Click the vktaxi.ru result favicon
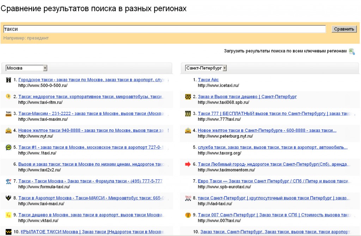This screenshot has height=236, width=361. click(x=8, y=215)
